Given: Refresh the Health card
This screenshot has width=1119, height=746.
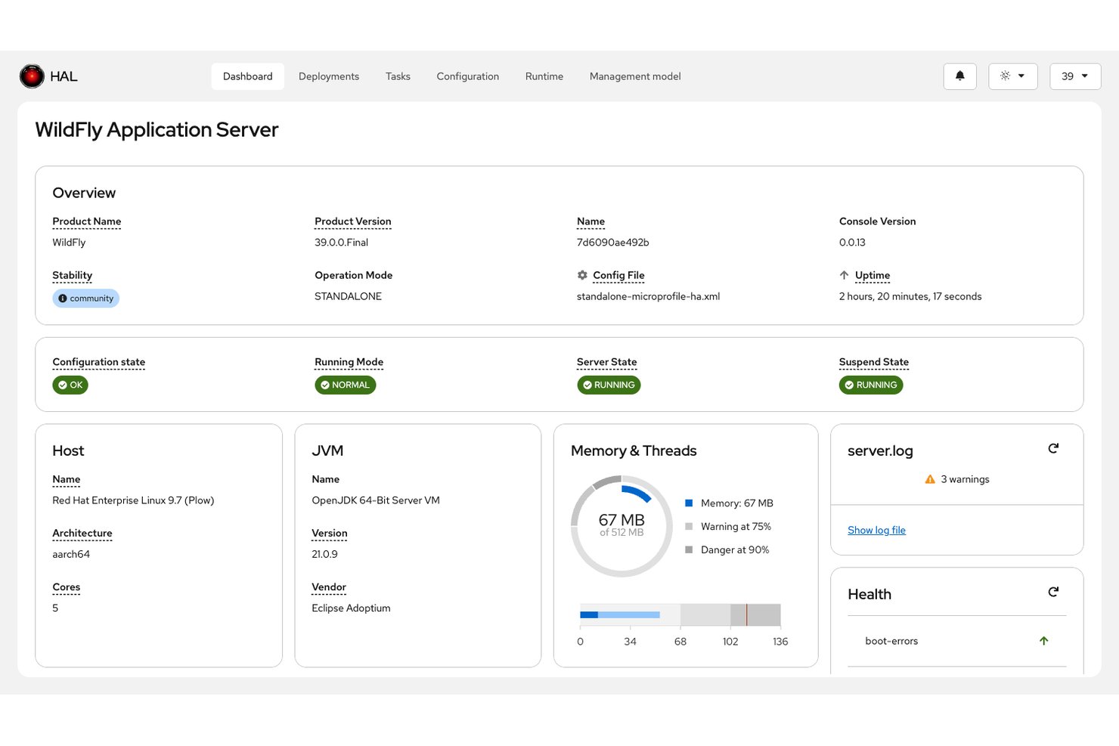Looking at the screenshot, I should 1053,593.
